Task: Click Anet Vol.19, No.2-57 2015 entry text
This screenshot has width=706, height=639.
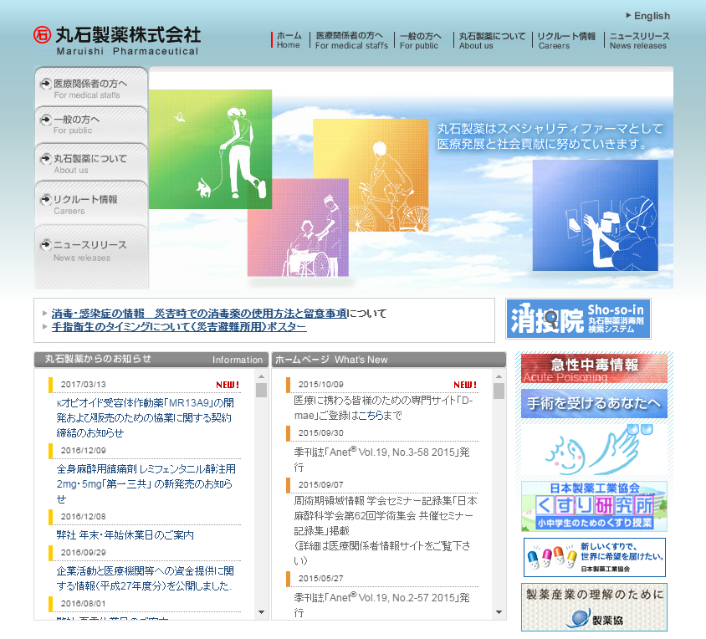Action: [x=381, y=605]
